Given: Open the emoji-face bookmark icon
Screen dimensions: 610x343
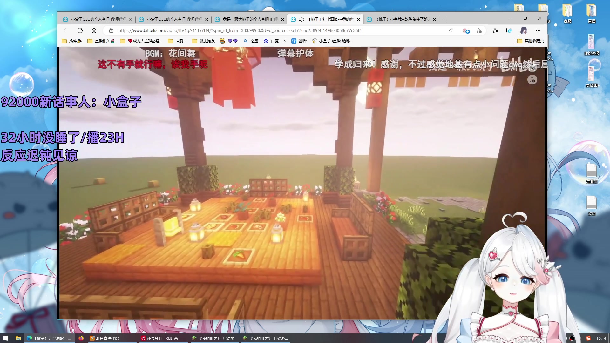Looking at the screenshot, I should click(222, 41).
